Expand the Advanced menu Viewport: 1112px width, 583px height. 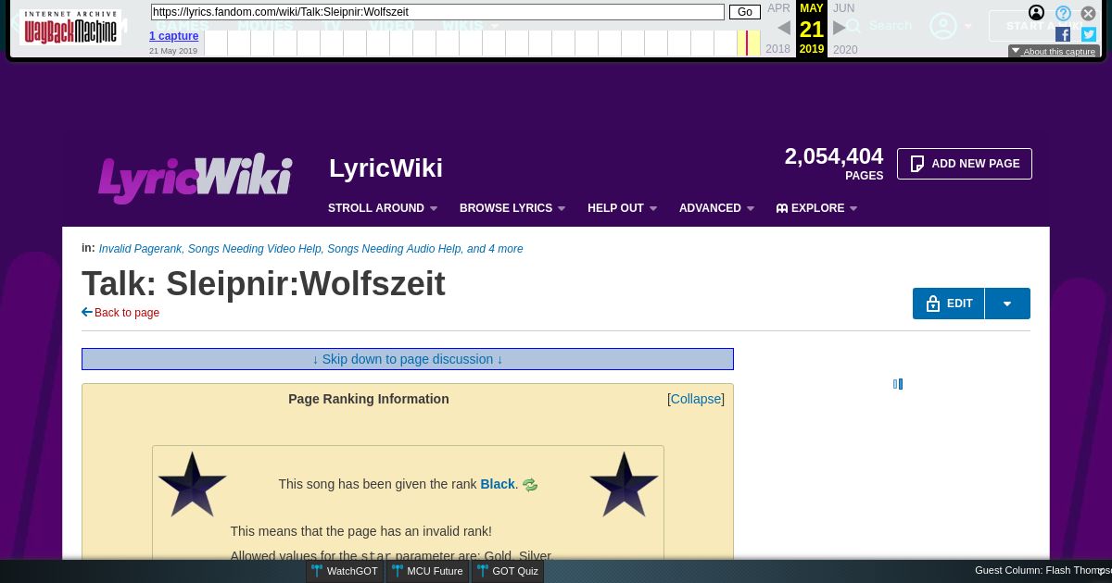(716, 208)
